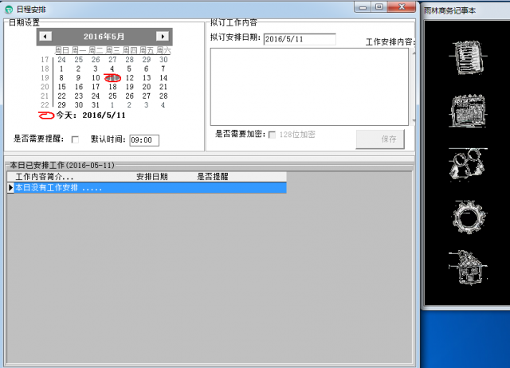Select May 9 in the calendar
Viewport: 510px width, 368px height.
(x=78, y=78)
